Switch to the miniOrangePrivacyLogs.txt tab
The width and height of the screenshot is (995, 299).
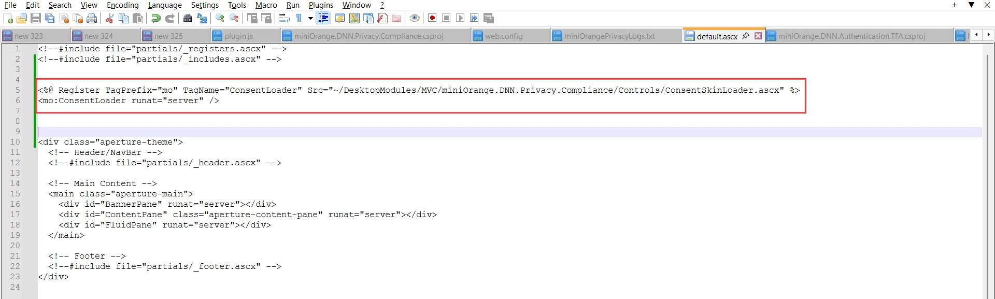click(617, 36)
